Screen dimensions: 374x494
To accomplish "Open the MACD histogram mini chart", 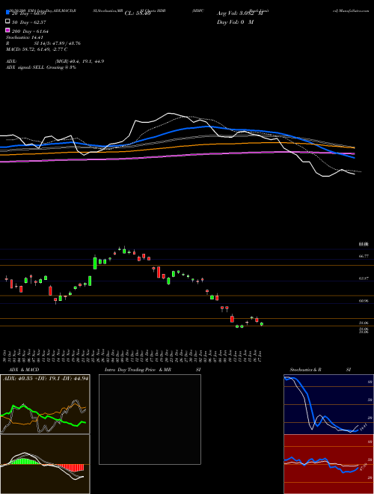I will (45, 464).
